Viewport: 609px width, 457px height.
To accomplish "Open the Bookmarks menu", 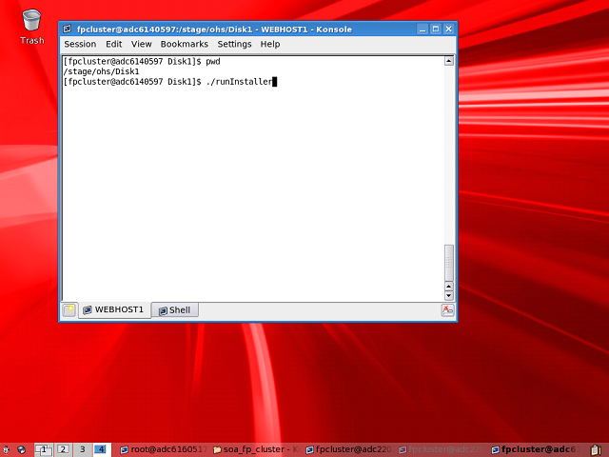I will (x=184, y=44).
